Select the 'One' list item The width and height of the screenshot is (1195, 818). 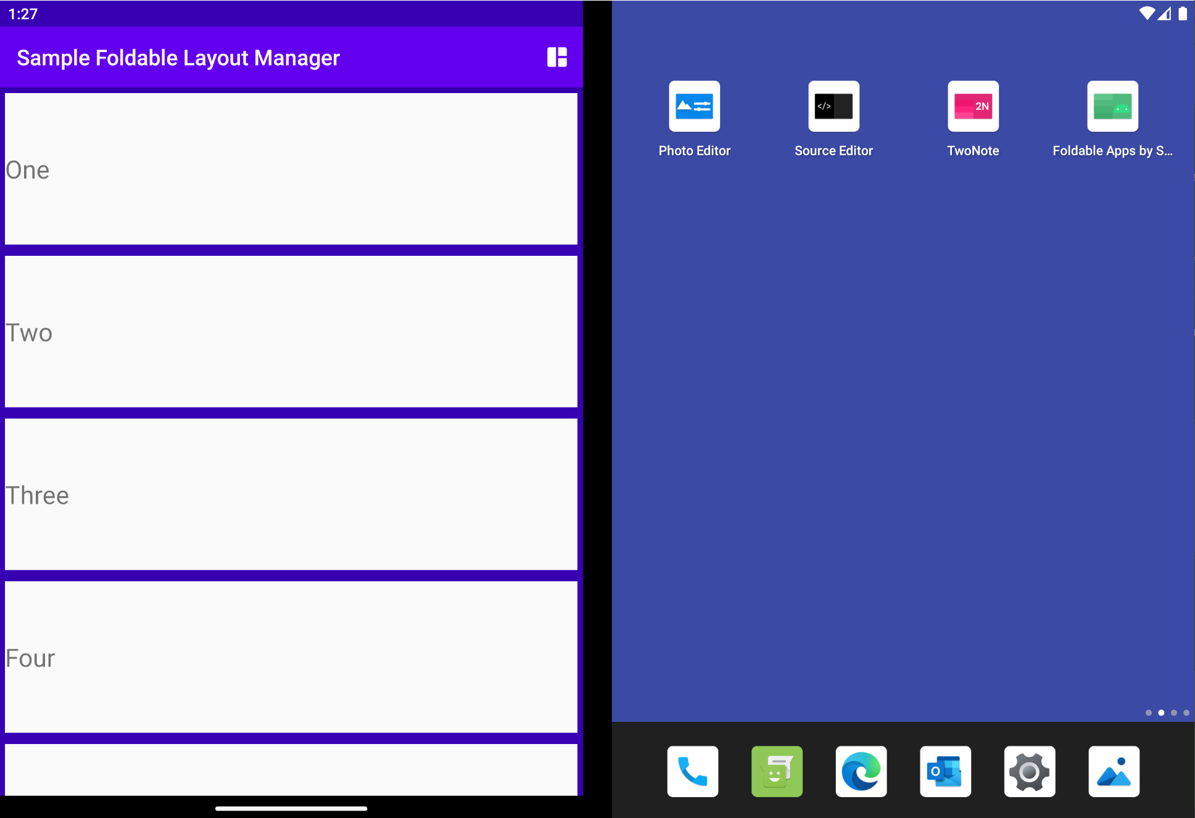point(291,169)
